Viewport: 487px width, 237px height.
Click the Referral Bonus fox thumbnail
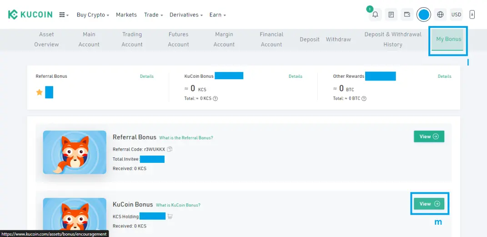click(75, 152)
